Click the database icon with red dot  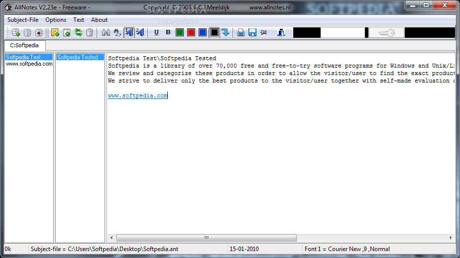tap(39, 32)
